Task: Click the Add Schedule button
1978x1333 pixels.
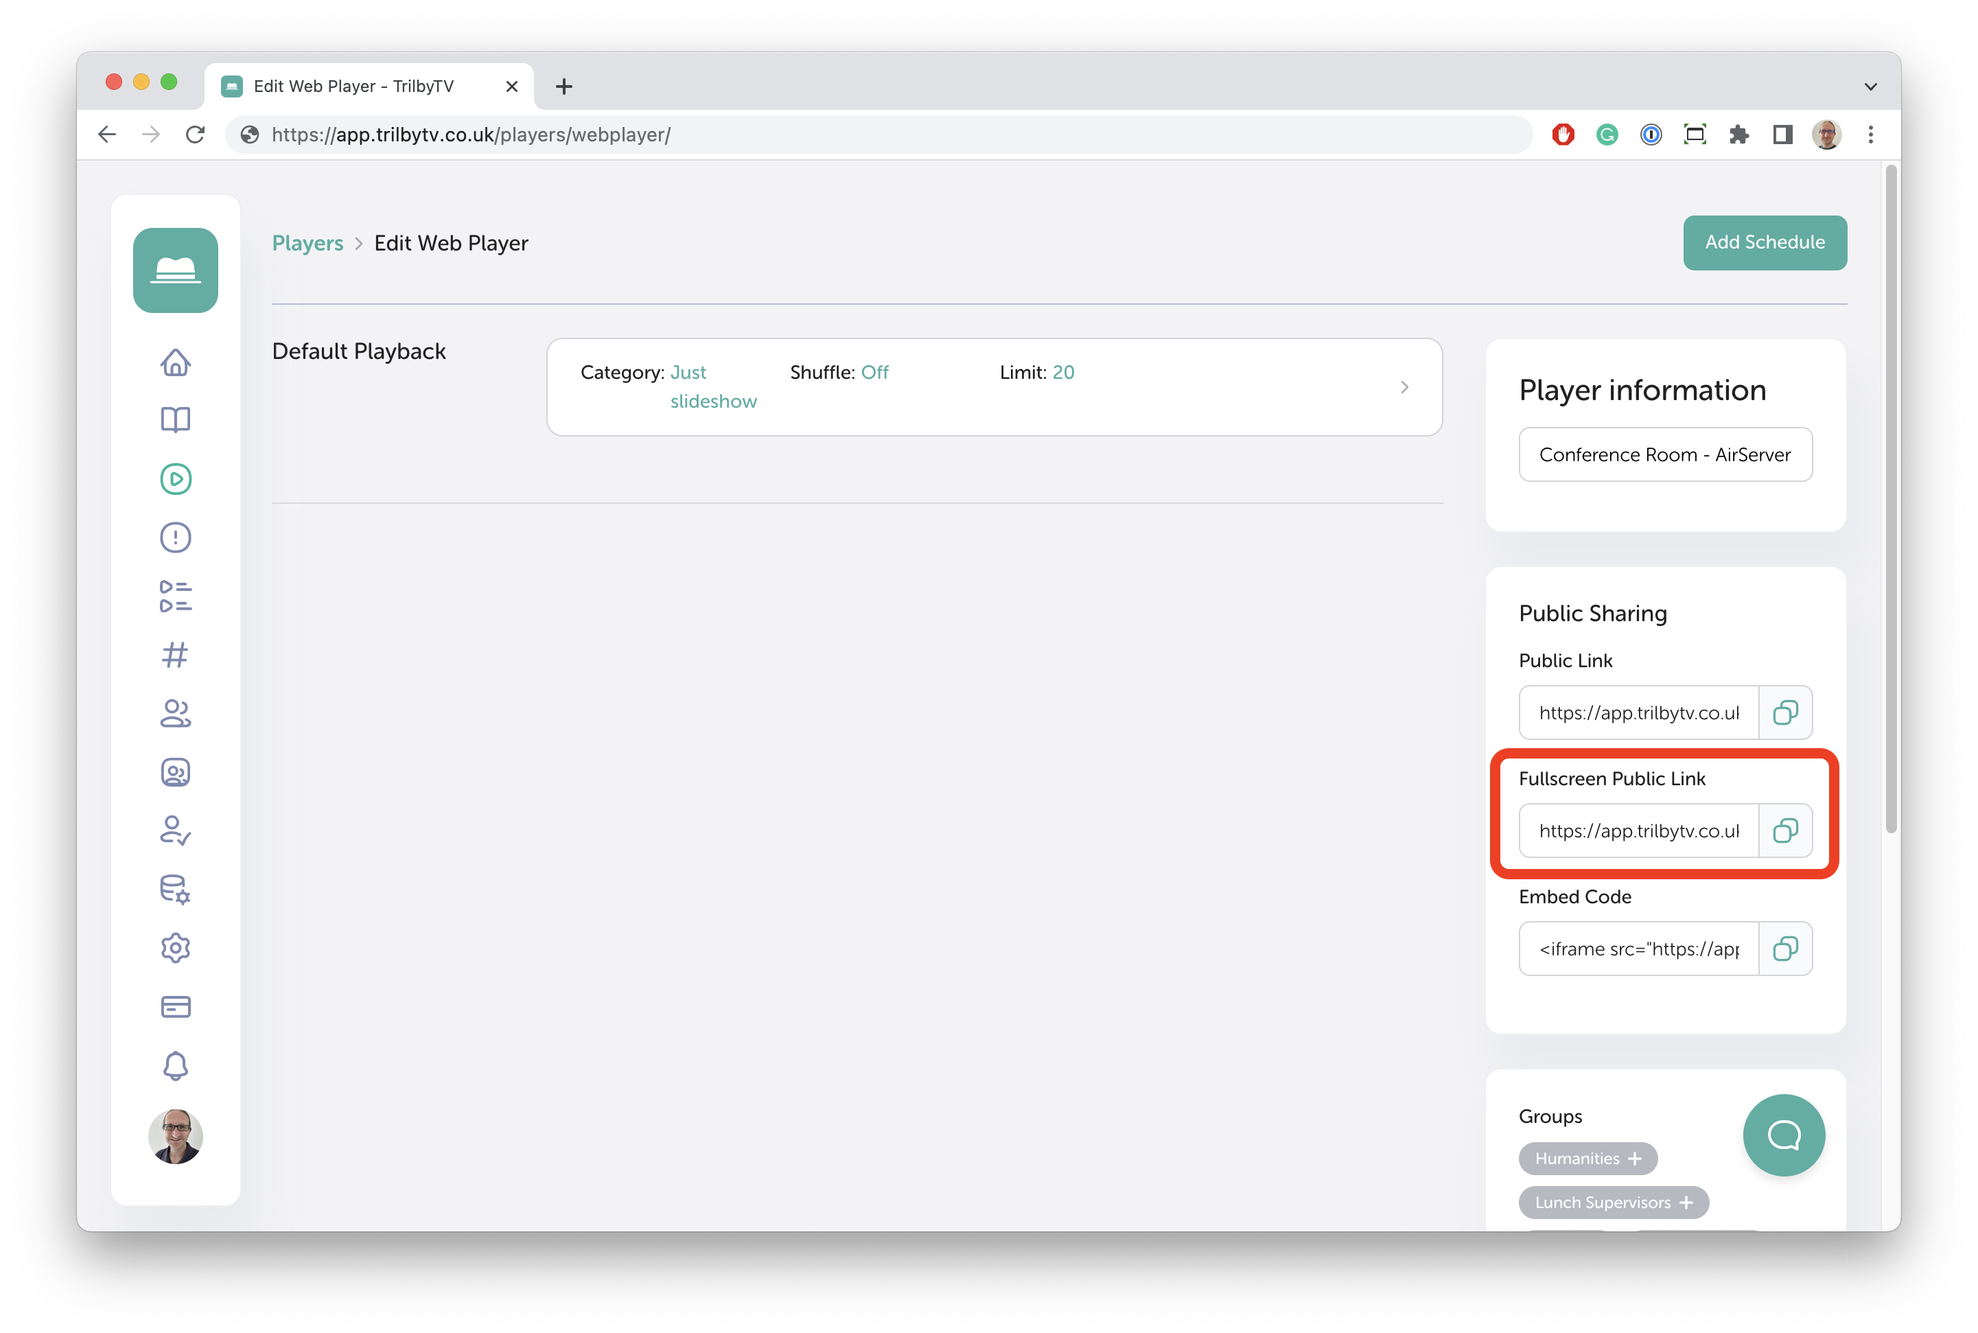Action: (x=1764, y=242)
